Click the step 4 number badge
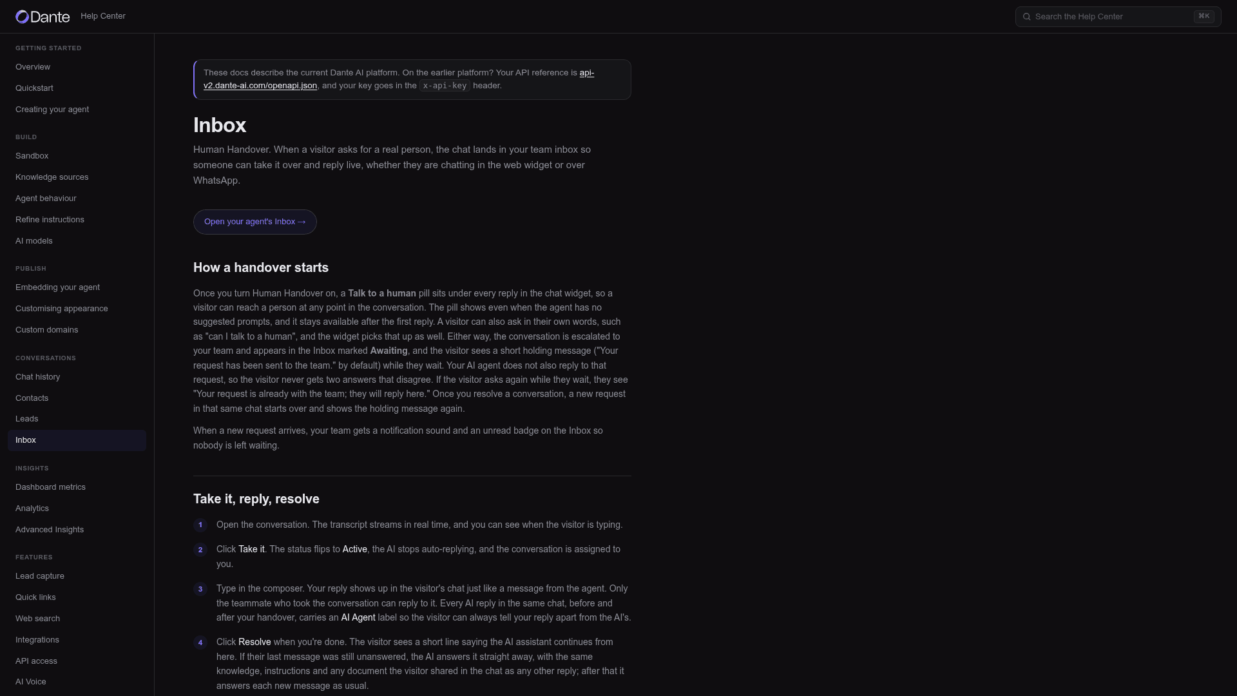The width and height of the screenshot is (1237, 696). pos(200,643)
